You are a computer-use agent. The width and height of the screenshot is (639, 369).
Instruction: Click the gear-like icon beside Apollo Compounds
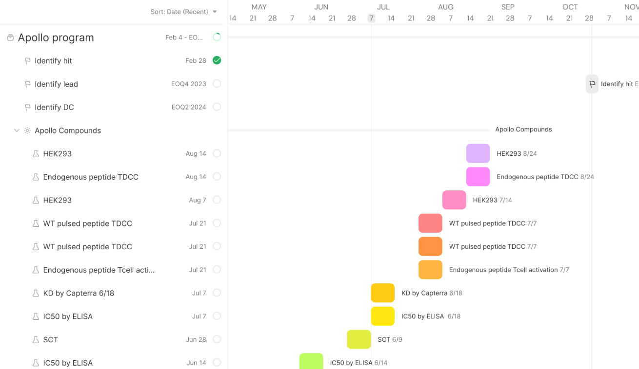(27, 130)
